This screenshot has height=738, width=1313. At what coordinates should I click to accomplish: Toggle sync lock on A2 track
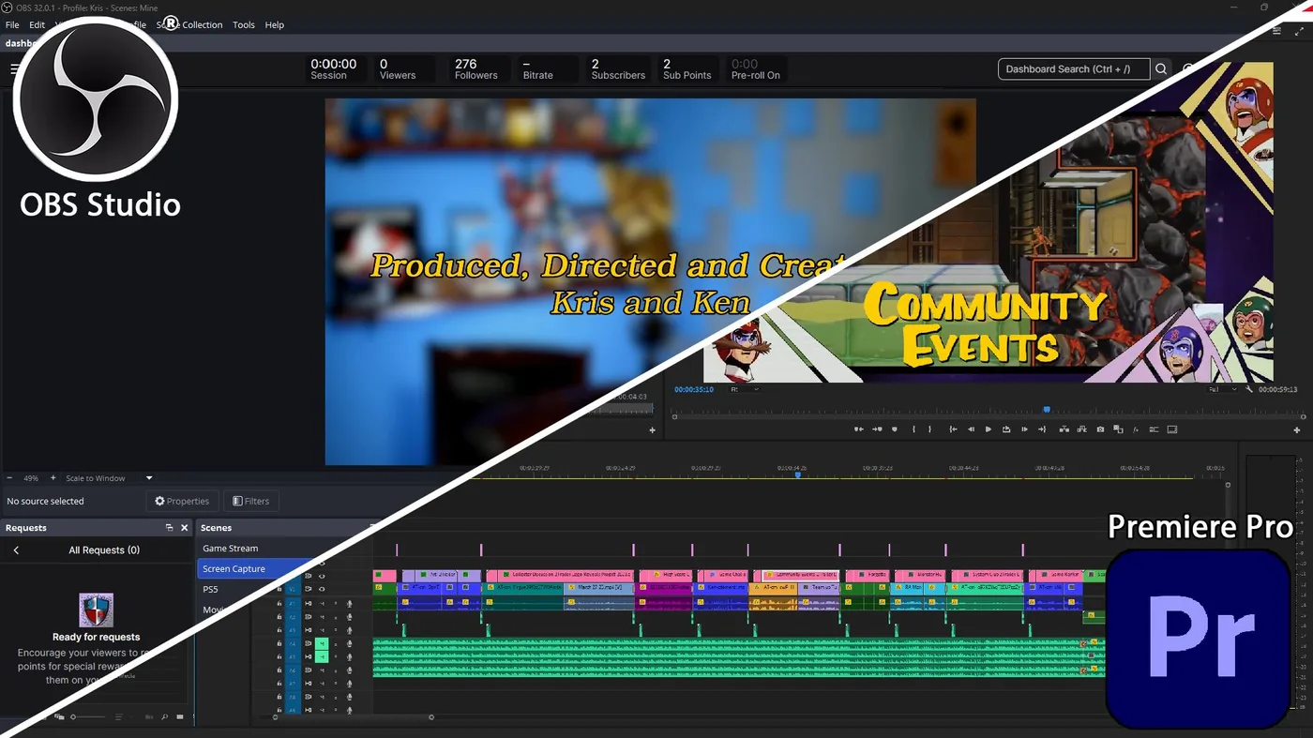click(x=308, y=617)
